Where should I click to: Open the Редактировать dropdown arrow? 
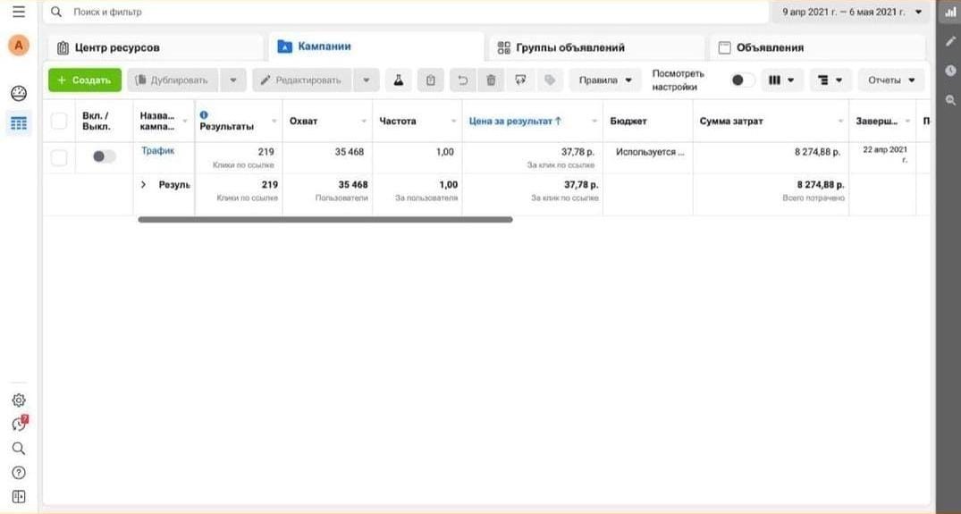point(366,80)
